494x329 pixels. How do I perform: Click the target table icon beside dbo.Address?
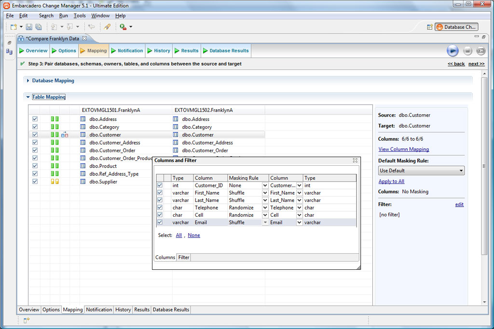[176, 119]
